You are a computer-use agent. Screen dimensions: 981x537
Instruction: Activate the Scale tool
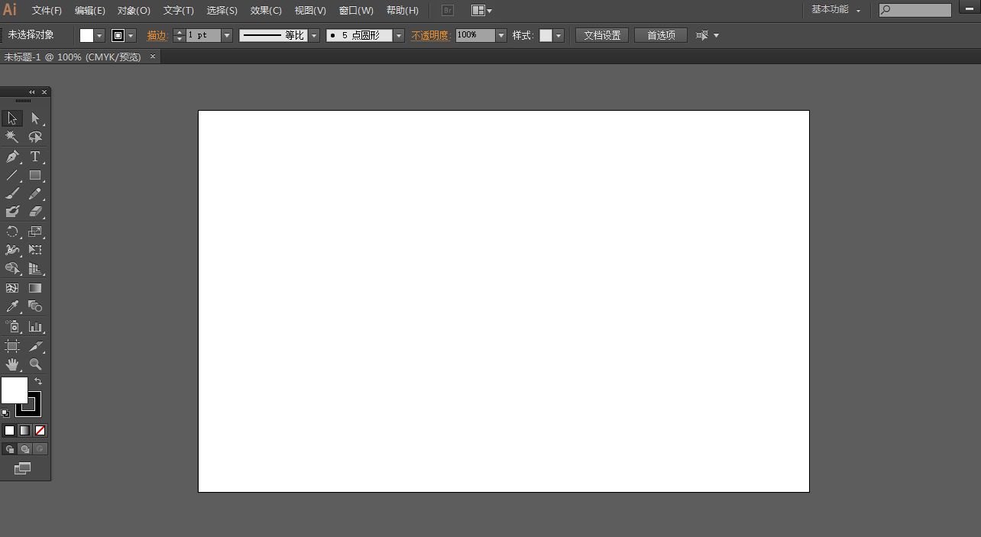pyautogui.click(x=35, y=231)
